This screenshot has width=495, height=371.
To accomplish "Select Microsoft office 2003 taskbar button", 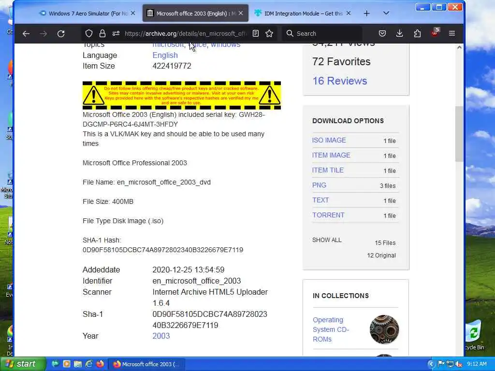I will point(146,364).
